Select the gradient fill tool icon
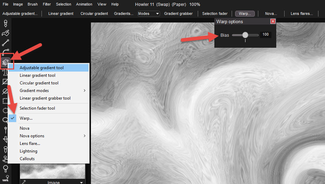325x184 pixels. point(6,62)
